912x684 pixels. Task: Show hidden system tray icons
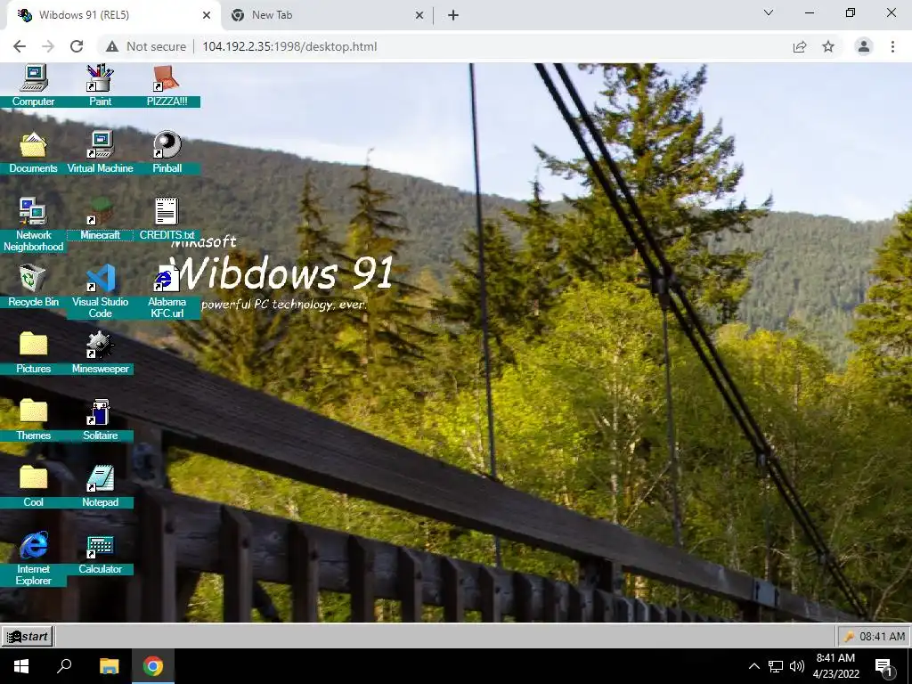click(x=753, y=666)
